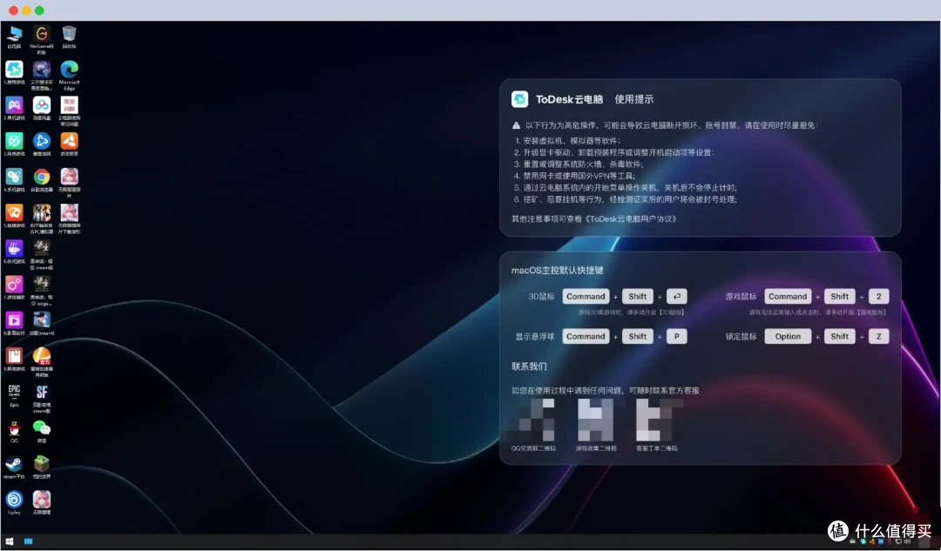Click the 2 key cap for 游戏鼠标
The width and height of the screenshot is (941, 551).
point(878,296)
